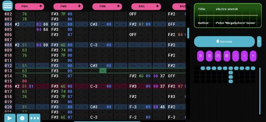The image size is (266, 122).
Task: Delete the order with the trash icon
Action: (209, 56)
